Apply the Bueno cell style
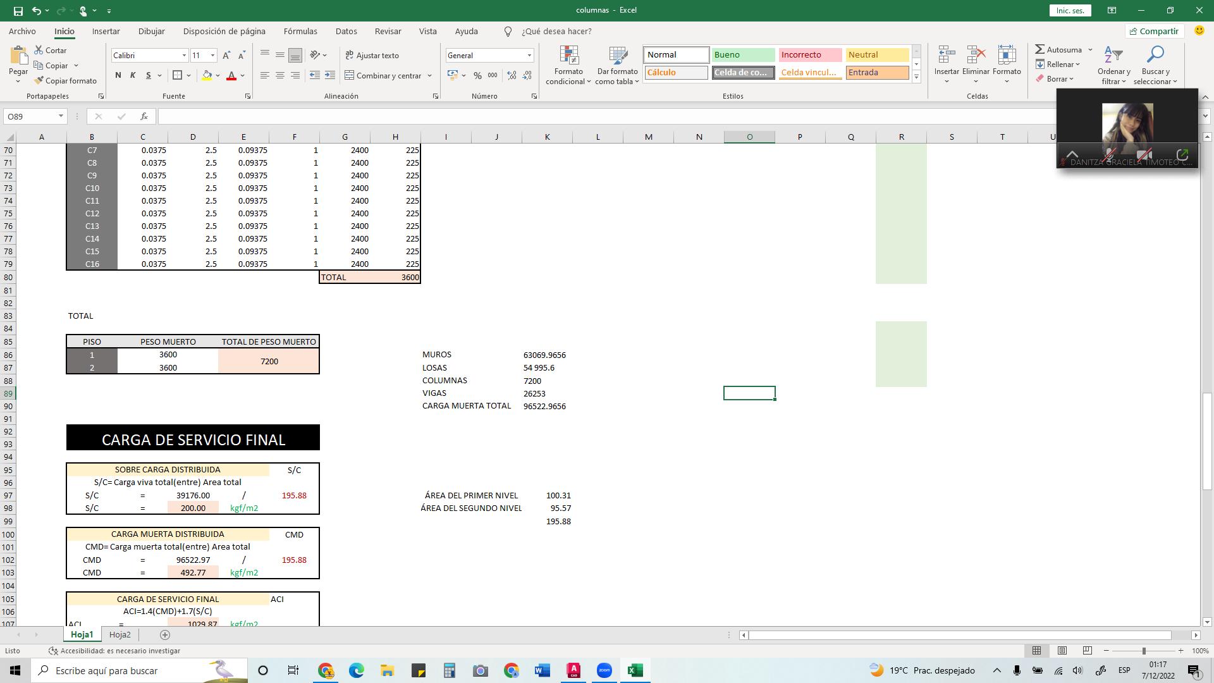The image size is (1214, 683). click(x=743, y=55)
